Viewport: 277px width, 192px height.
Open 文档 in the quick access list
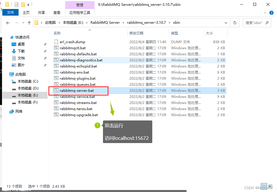21,58
